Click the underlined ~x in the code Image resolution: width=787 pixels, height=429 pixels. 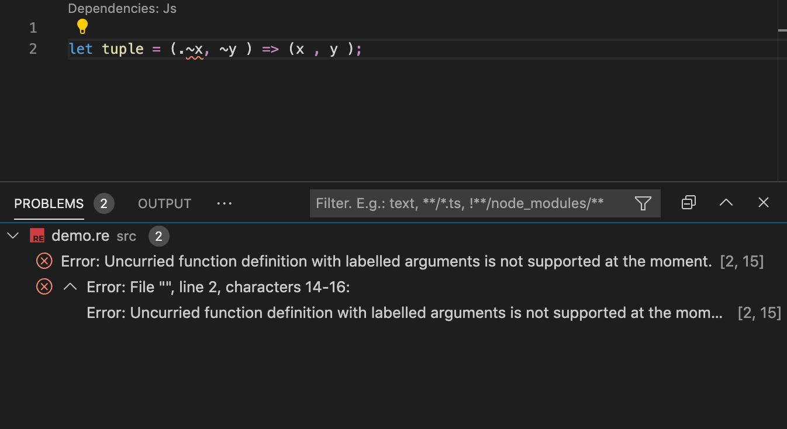[x=195, y=49]
